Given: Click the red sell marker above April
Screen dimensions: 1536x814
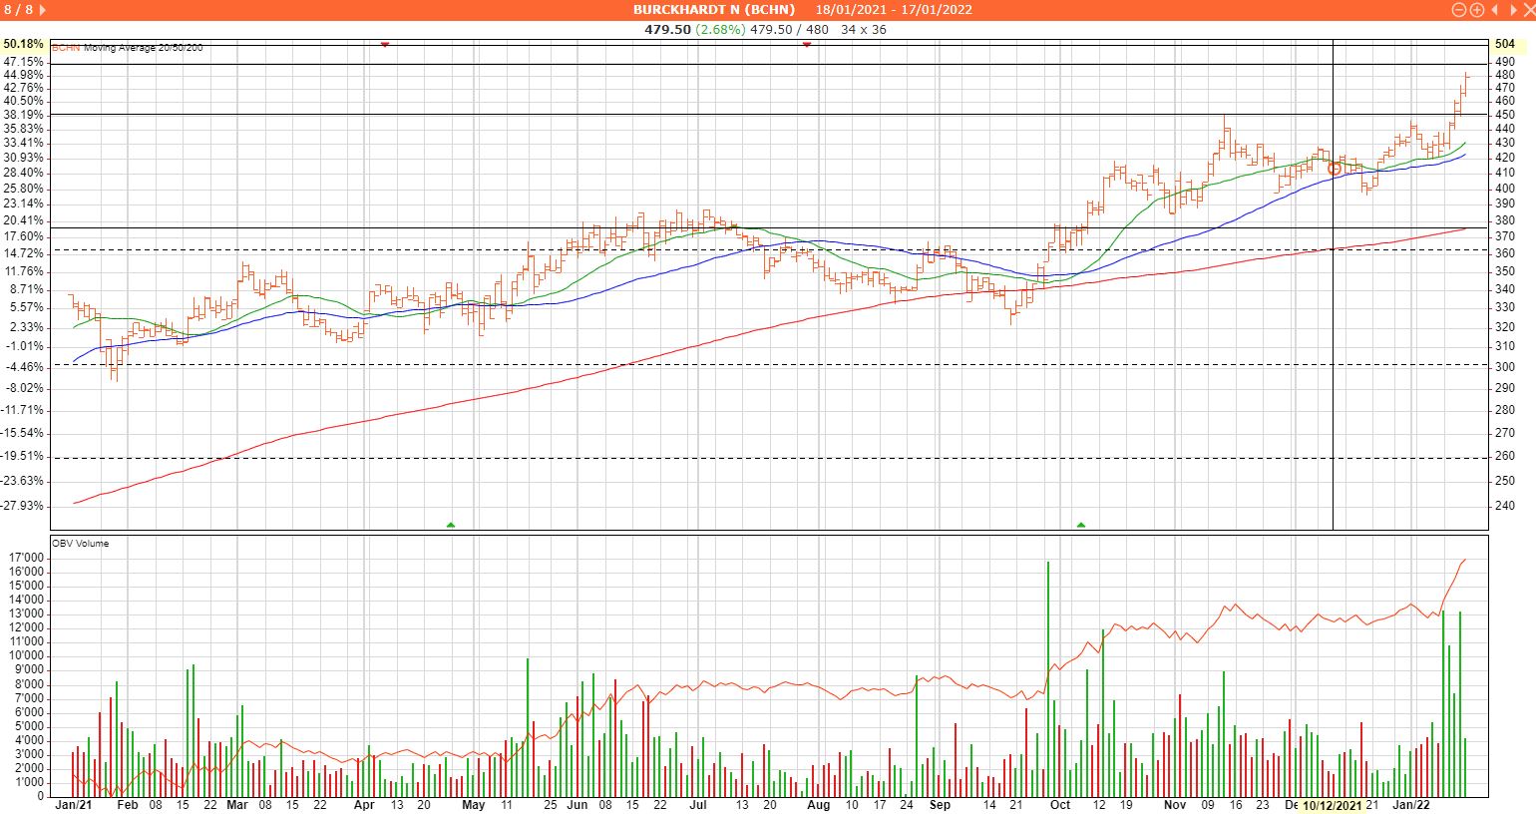Looking at the screenshot, I should coord(385,45).
